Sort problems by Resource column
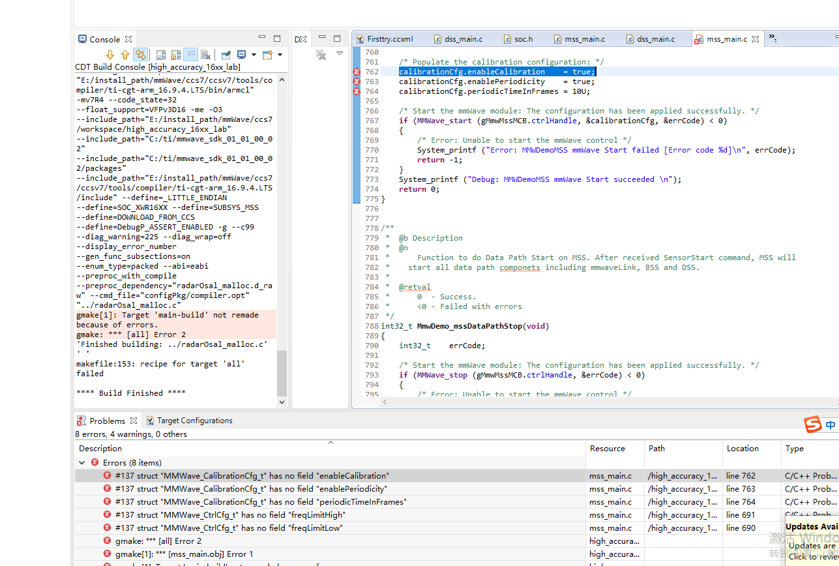 coord(615,449)
